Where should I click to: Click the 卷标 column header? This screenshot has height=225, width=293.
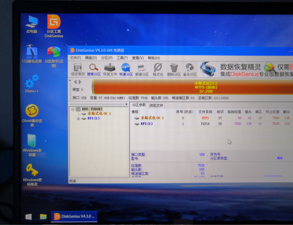135,112
